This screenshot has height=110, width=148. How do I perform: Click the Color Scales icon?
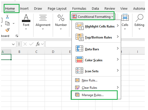(79, 59)
